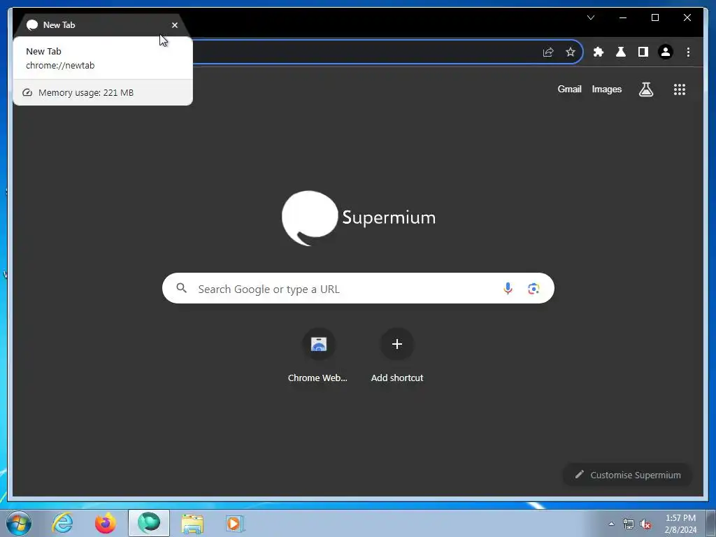Launch Internet Explorer from taskbar
Viewport: 716px width, 537px height.
coord(62,523)
